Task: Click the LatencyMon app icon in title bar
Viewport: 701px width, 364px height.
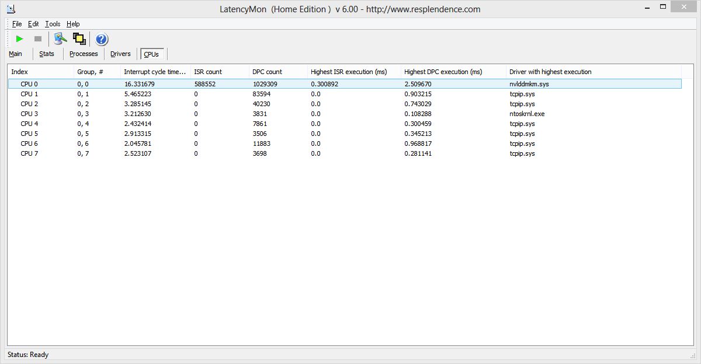Action: [x=11, y=9]
